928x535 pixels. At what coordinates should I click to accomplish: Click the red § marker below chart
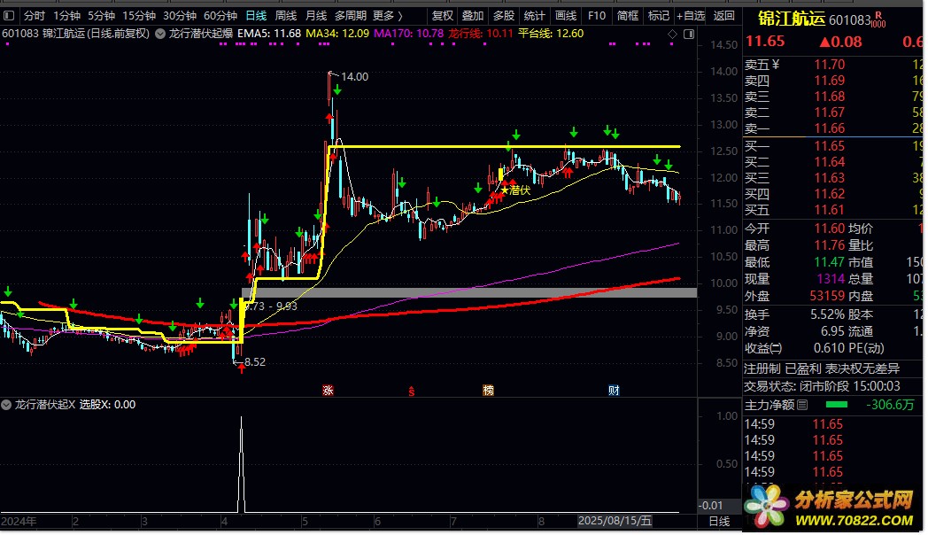click(x=411, y=390)
